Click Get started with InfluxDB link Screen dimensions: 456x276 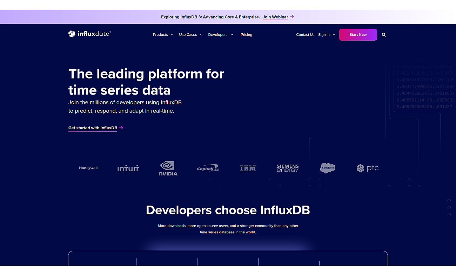tap(93, 128)
